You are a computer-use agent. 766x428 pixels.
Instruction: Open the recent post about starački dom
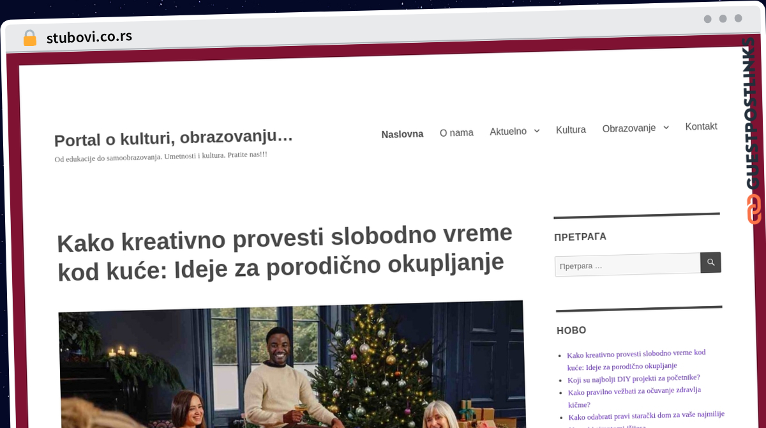click(647, 416)
